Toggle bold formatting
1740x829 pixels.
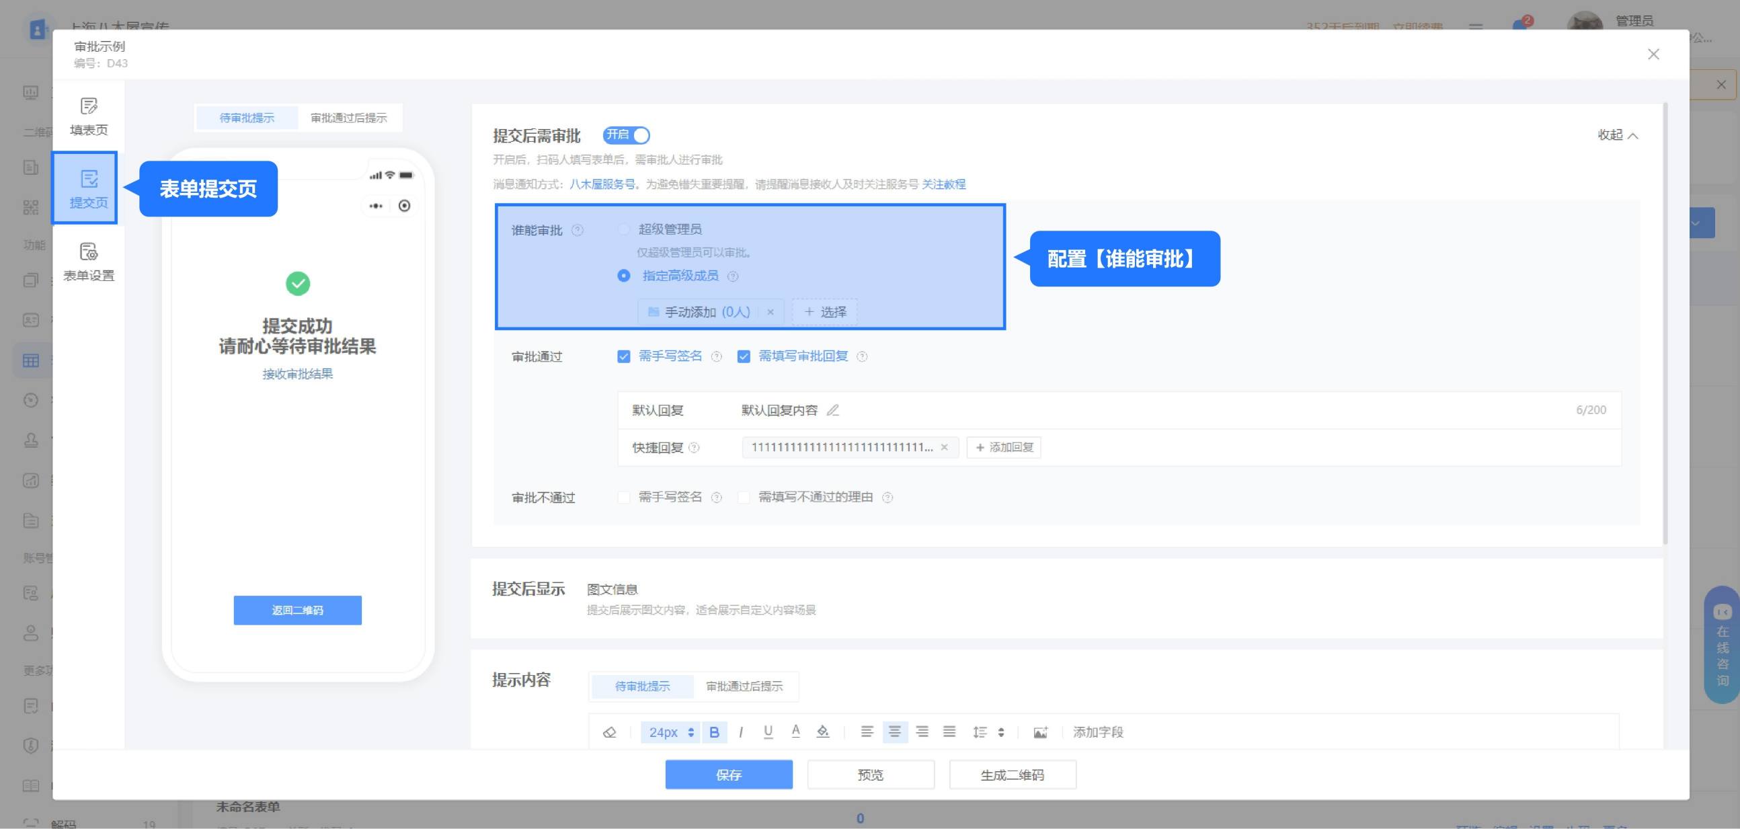tap(715, 732)
